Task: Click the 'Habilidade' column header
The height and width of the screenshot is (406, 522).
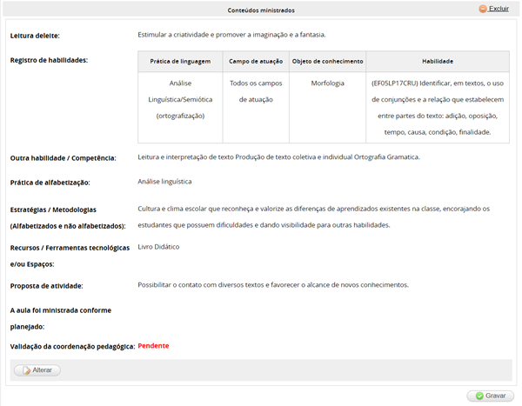Action: 438,61
